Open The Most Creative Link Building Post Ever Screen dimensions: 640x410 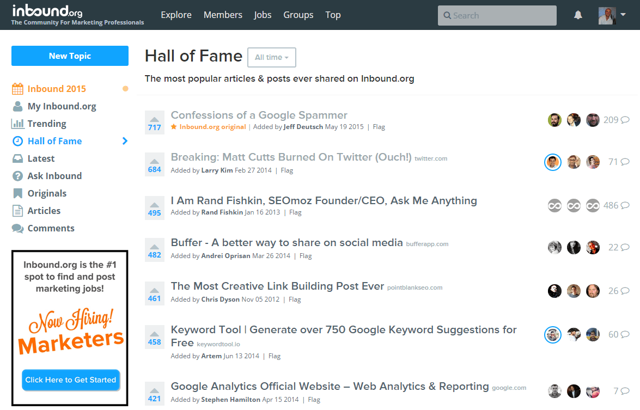[277, 286]
